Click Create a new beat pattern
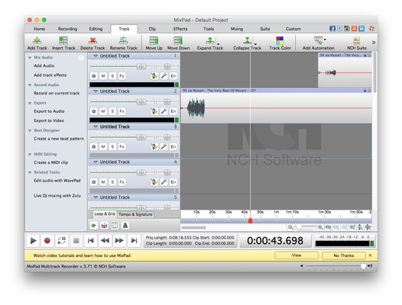Viewport: 402px width, 305px height. (59, 139)
